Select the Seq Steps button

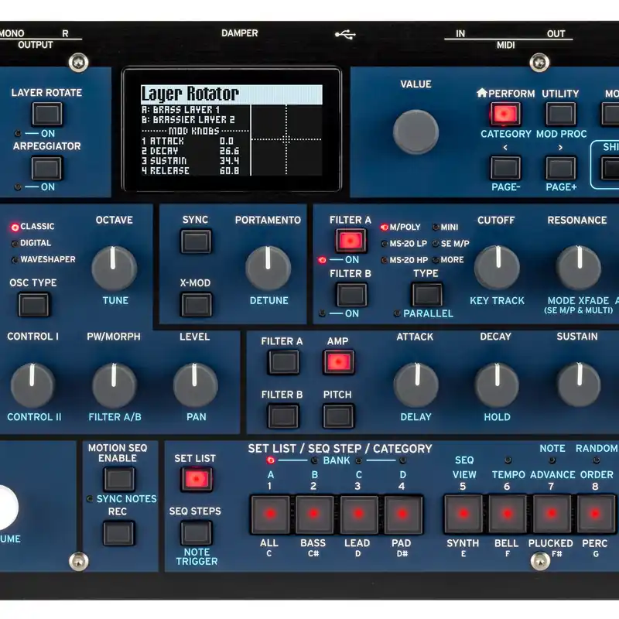pos(197,532)
